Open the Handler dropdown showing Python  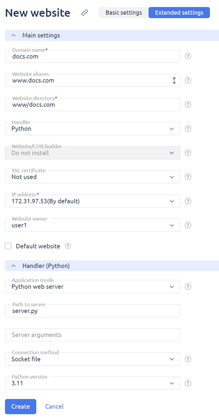coord(92,129)
